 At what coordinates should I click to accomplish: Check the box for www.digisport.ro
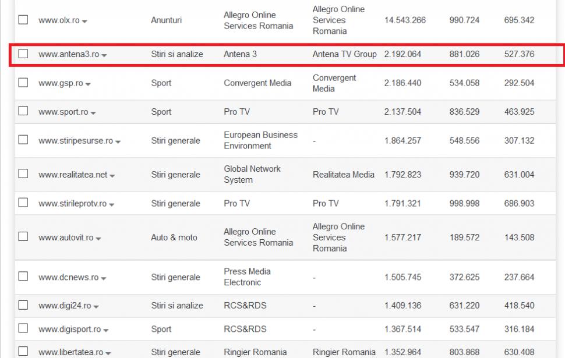[23, 328]
